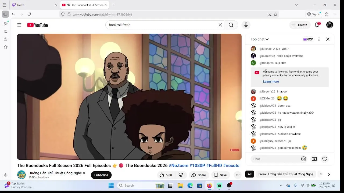The image size is (344, 193).
Task: Toggle the Firefox sidebar button
Action: click(x=5, y=14)
